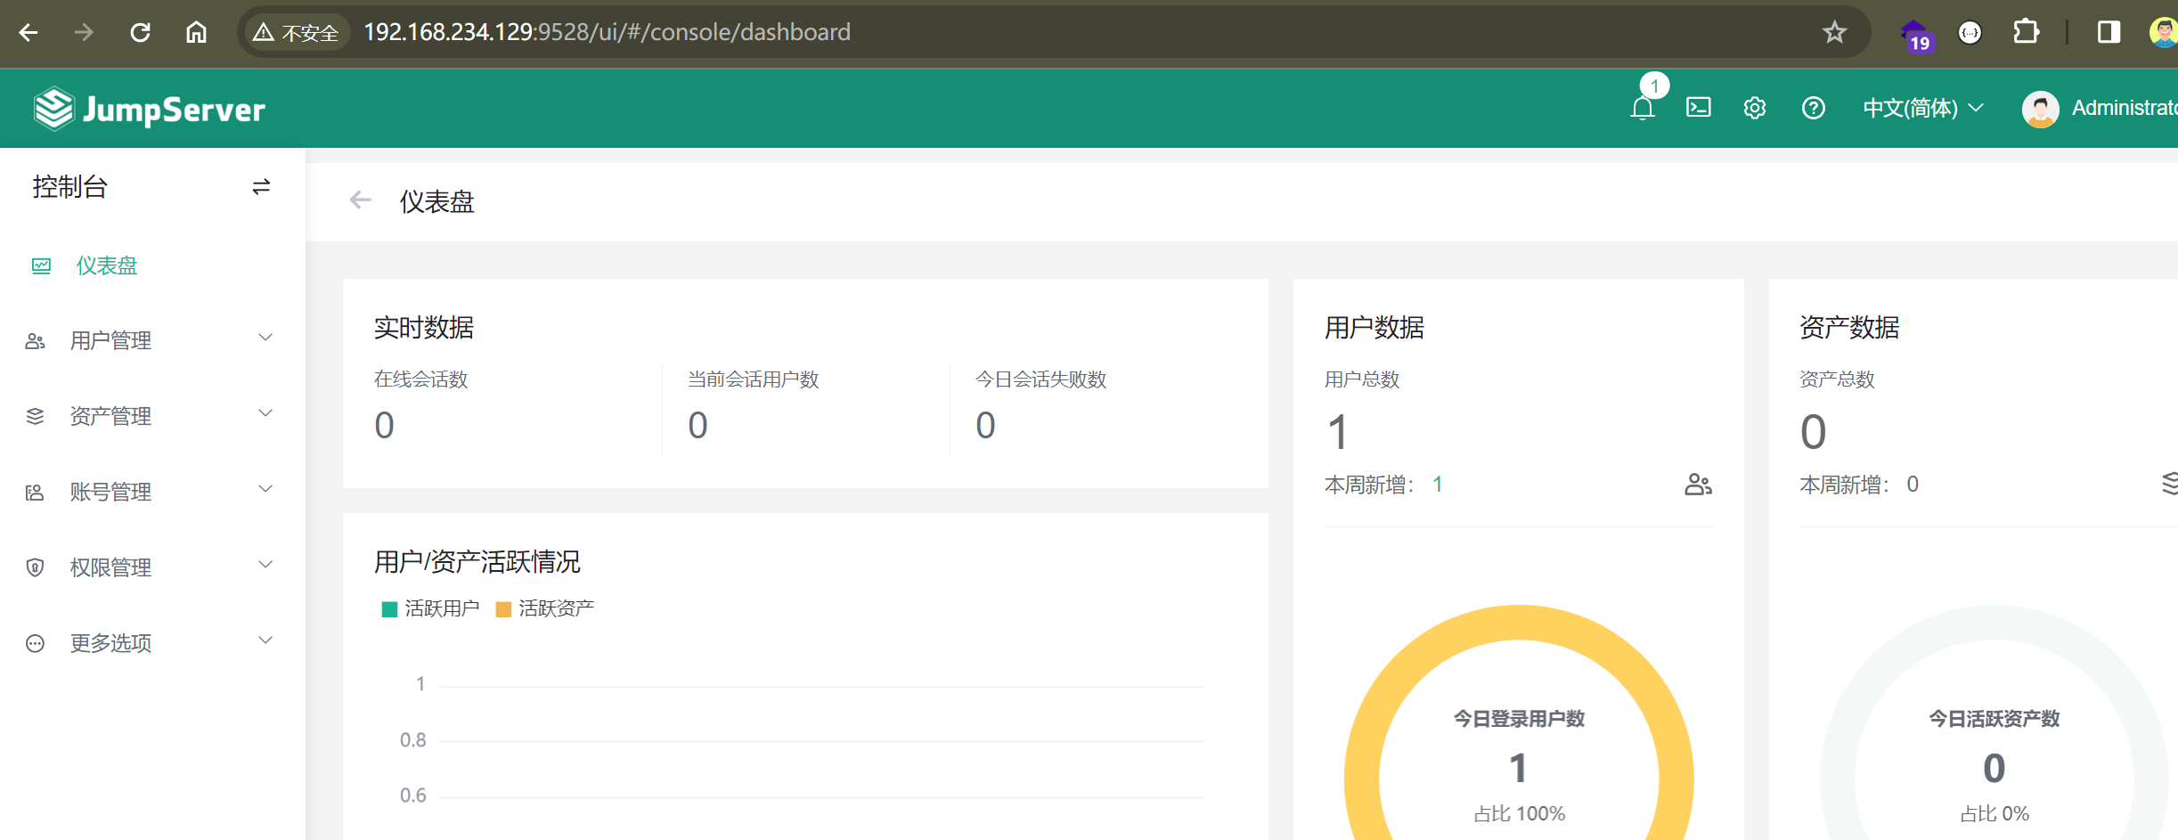The image size is (2178, 840).
Task: Reload the page with refresh icon
Action: (x=140, y=33)
